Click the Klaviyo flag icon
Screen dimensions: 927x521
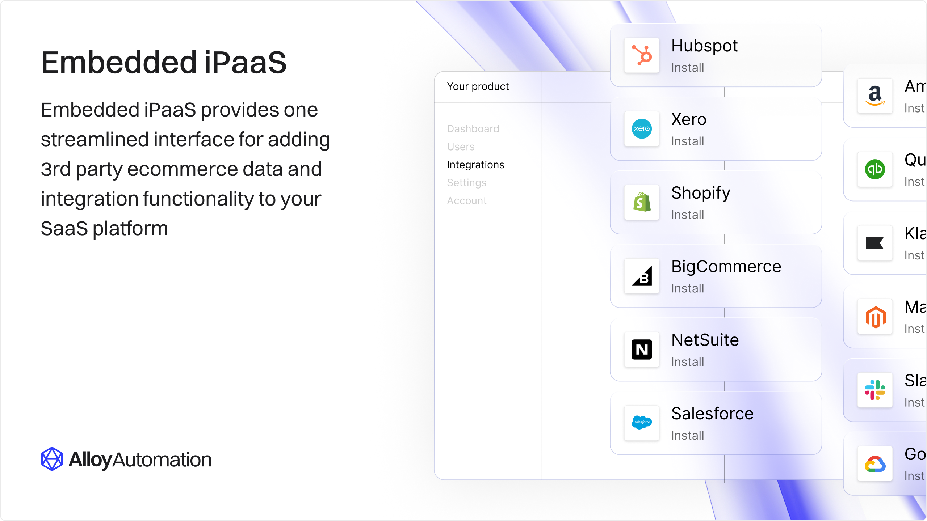pyautogui.click(x=875, y=243)
